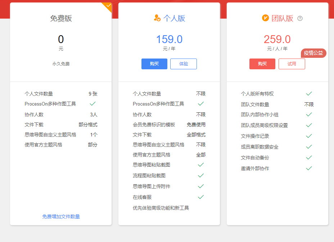Click the 永久免费 label
The image size is (334, 242).
(x=61, y=64)
